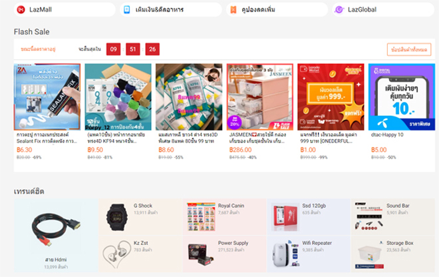Click the Ssd 120gb trending item

(309, 216)
